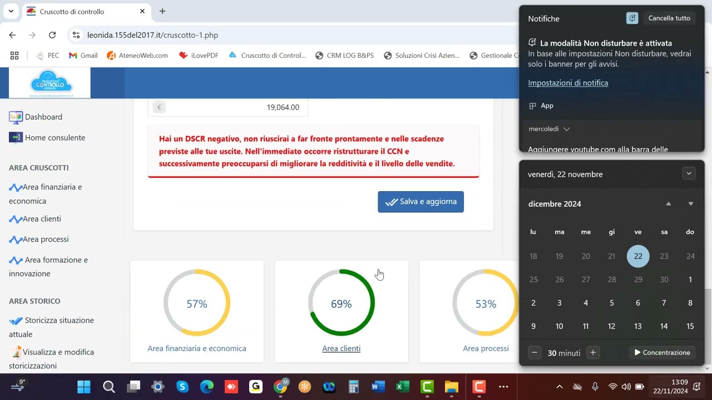Open Home consulente in the sidebar
The width and height of the screenshot is (712, 400).
click(x=55, y=138)
